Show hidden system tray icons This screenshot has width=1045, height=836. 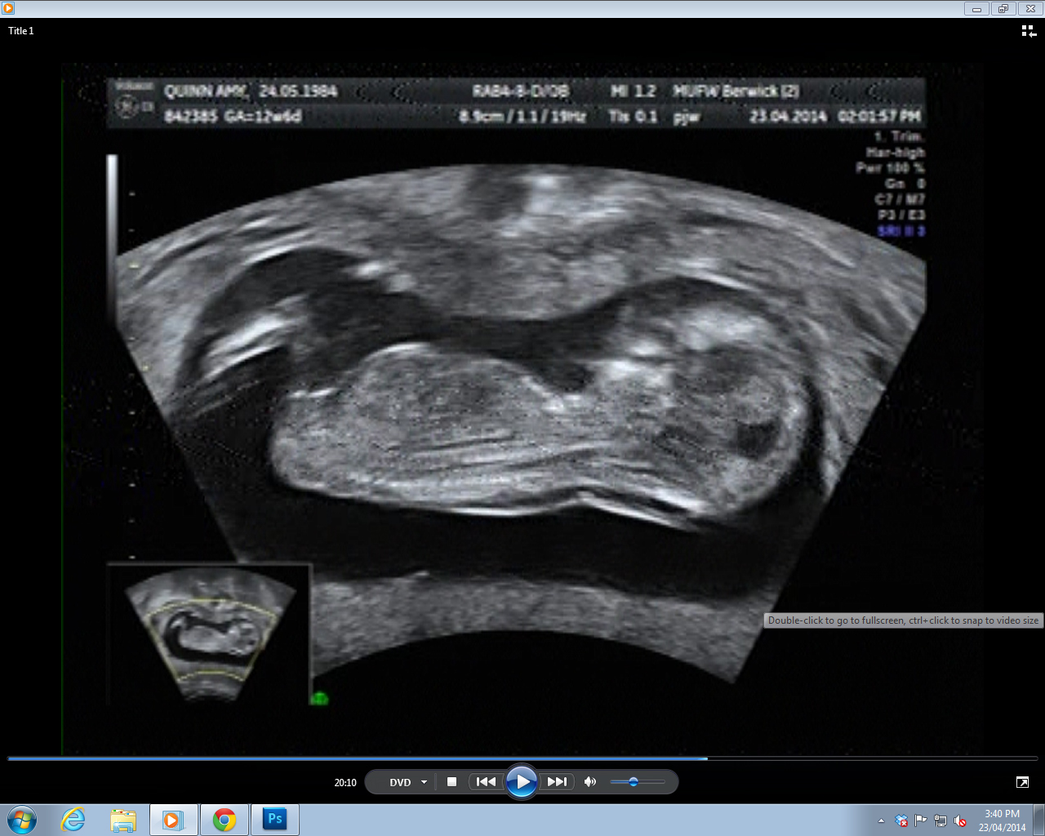pos(881,820)
